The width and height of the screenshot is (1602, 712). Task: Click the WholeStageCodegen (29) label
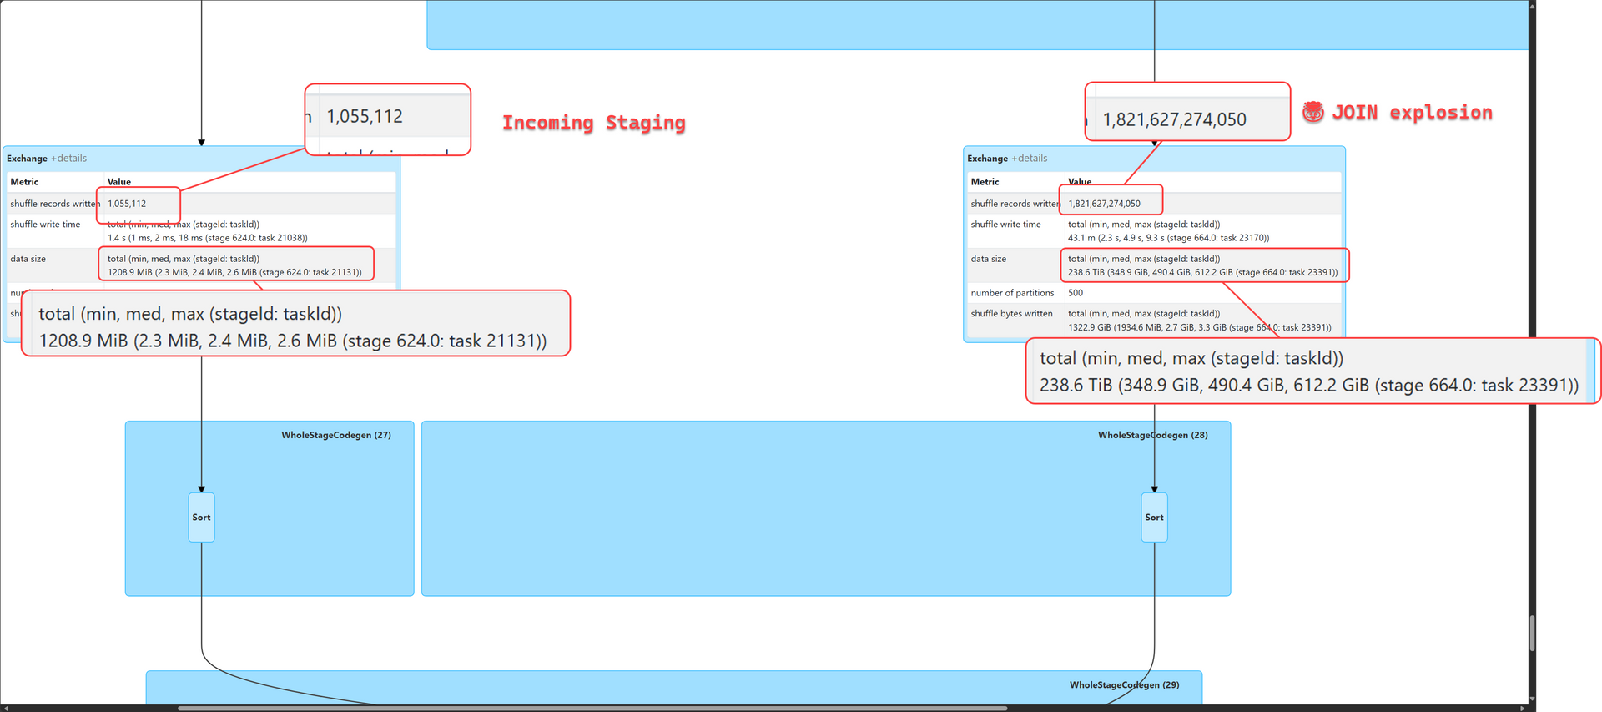coord(1124,685)
